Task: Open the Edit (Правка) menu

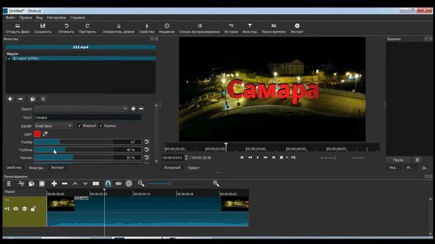Action: [x=25, y=18]
